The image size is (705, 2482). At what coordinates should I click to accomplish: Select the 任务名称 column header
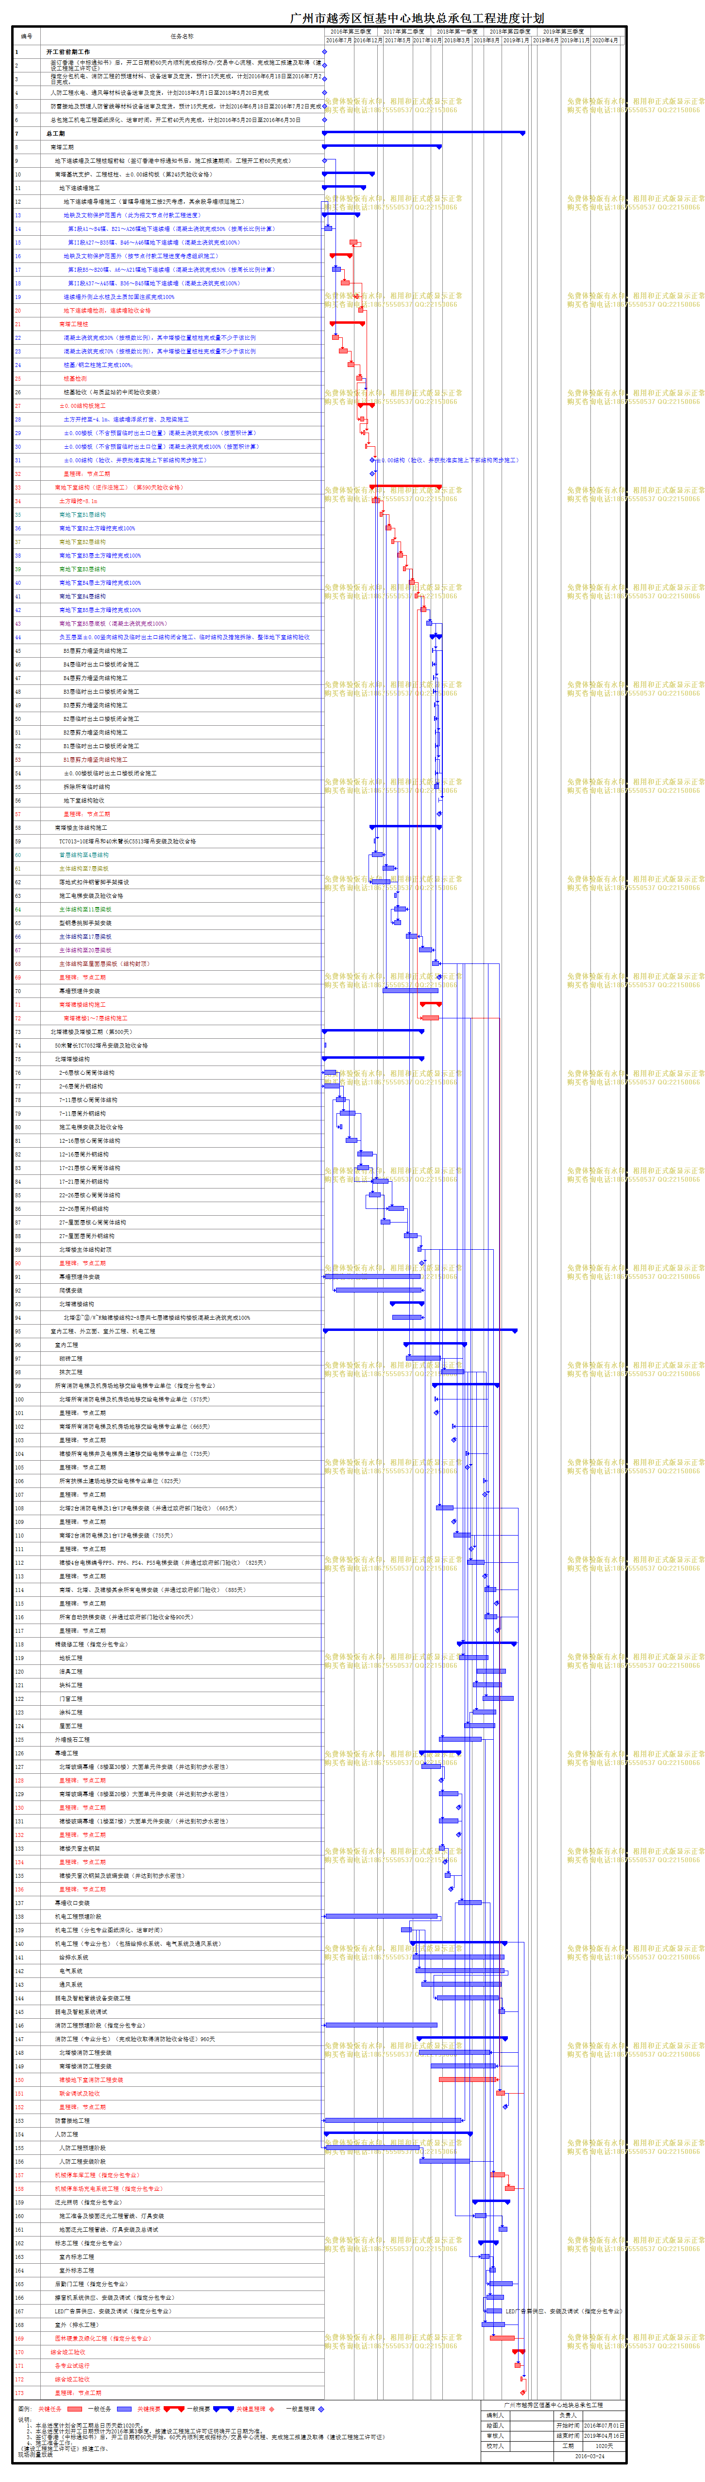click(182, 36)
